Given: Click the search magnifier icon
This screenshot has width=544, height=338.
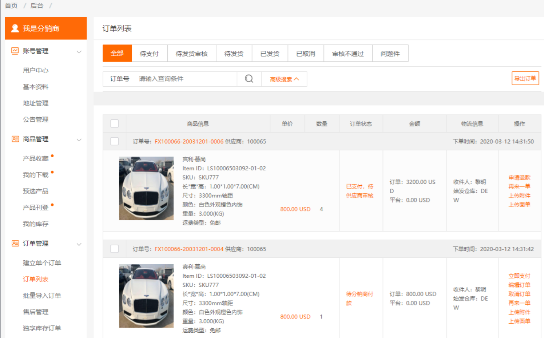Looking at the screenshot, I should pos(249,79).
